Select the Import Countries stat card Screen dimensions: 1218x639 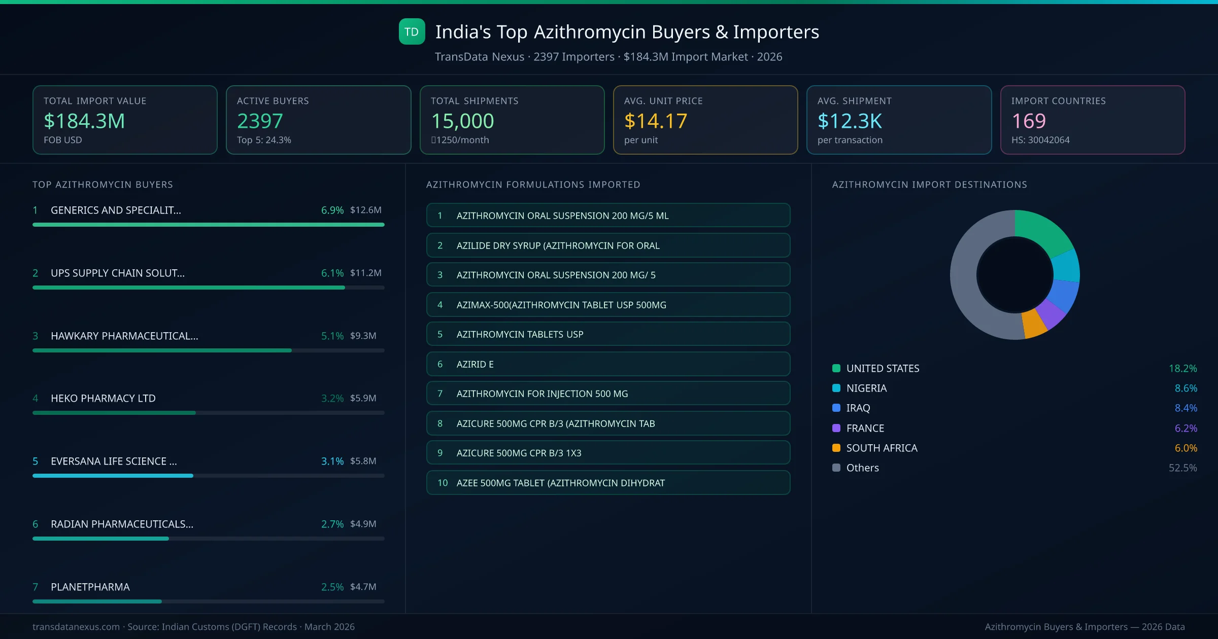1092,120
